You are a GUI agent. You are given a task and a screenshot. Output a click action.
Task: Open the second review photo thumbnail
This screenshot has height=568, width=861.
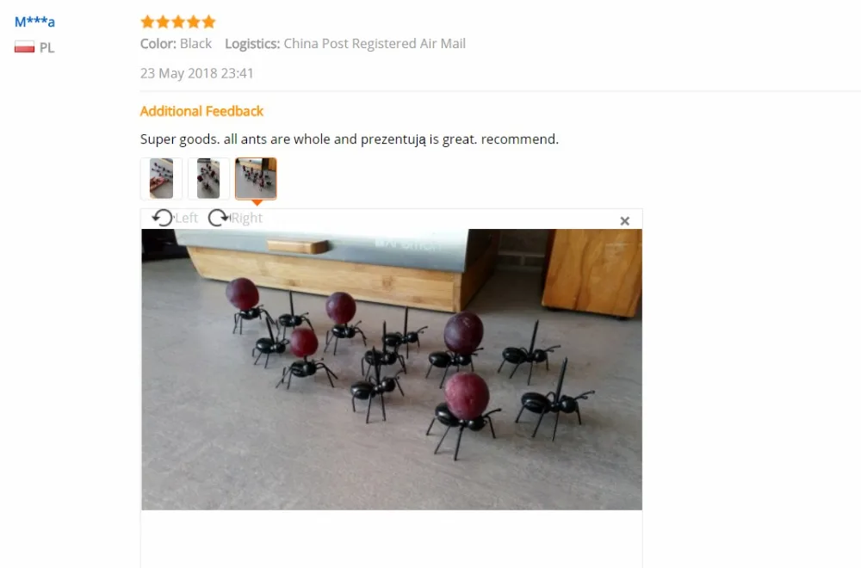[x=208, y=178]
